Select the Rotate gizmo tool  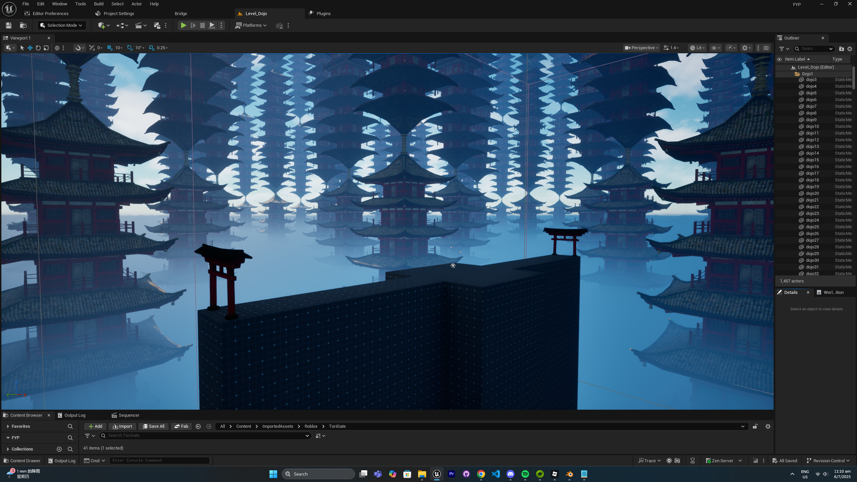click(x=38, y=48)
